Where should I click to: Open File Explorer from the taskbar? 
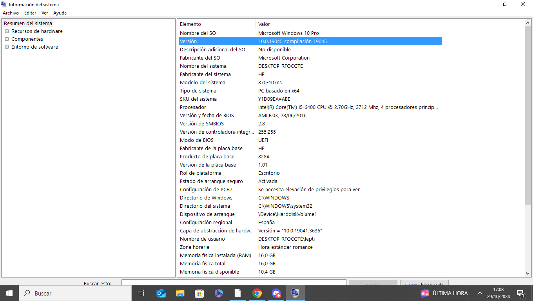coord(180,293)
